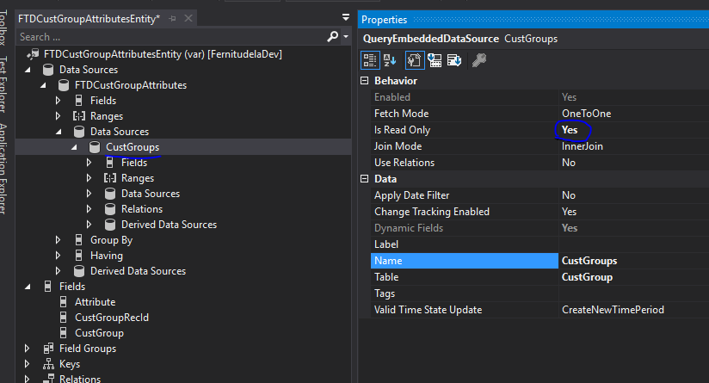
Task: Click the CustGroups data source icon
Action: coord(95,147)
